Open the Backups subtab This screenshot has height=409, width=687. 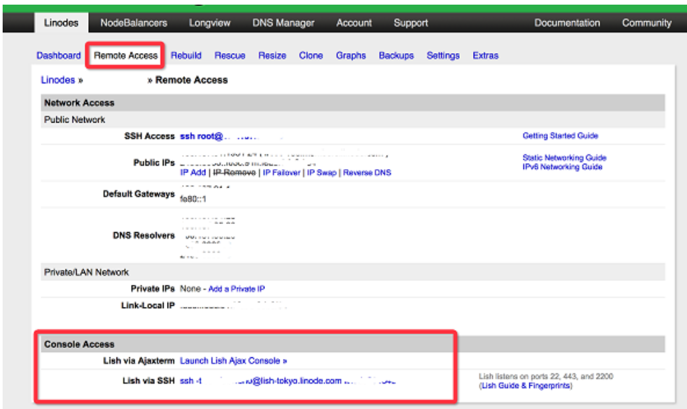point(396,56)
